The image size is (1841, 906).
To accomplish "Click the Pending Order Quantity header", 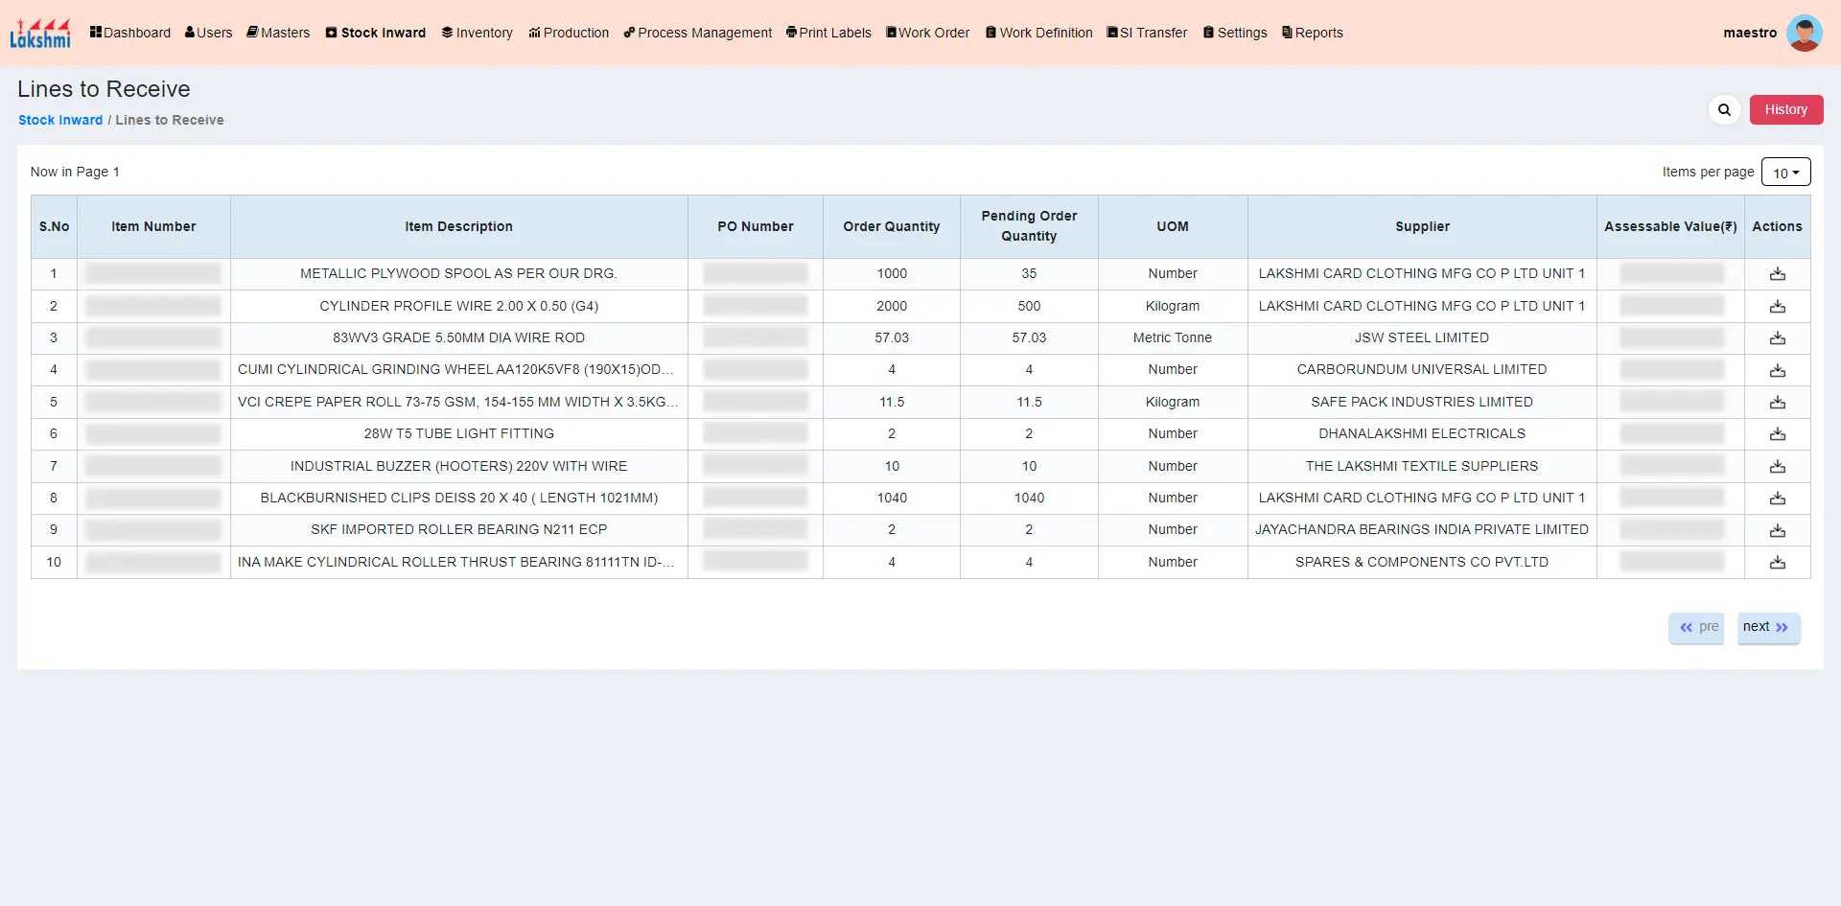I will [x=1029, y=226].
